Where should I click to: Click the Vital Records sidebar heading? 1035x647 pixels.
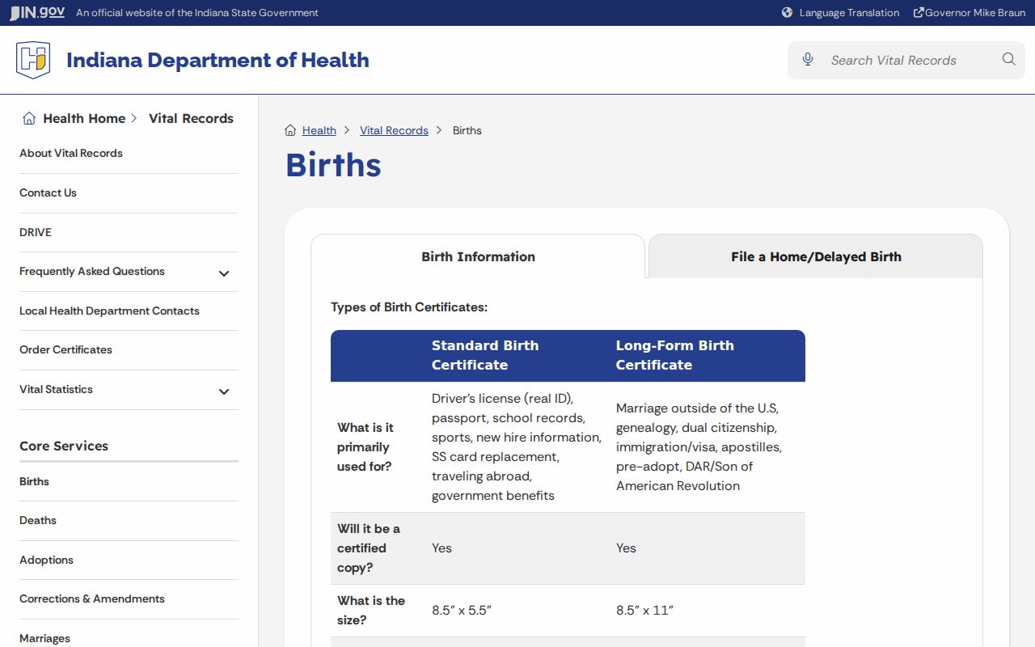tap(191, 118)
